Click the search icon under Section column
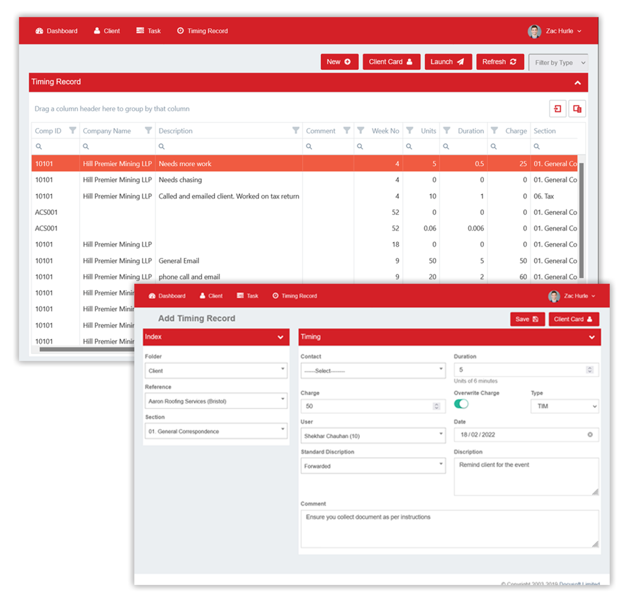621x604 pixels. (x=537, y=146)
